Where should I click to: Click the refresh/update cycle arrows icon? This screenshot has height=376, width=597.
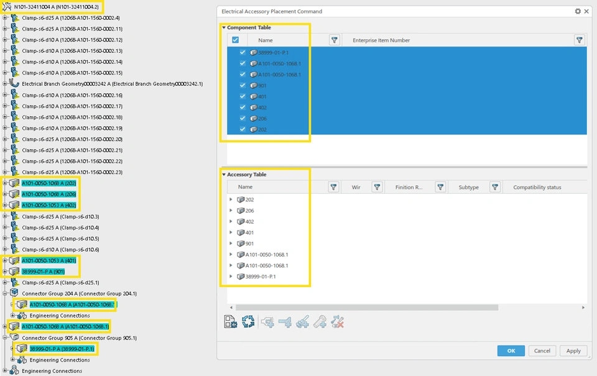pos(248,322)
